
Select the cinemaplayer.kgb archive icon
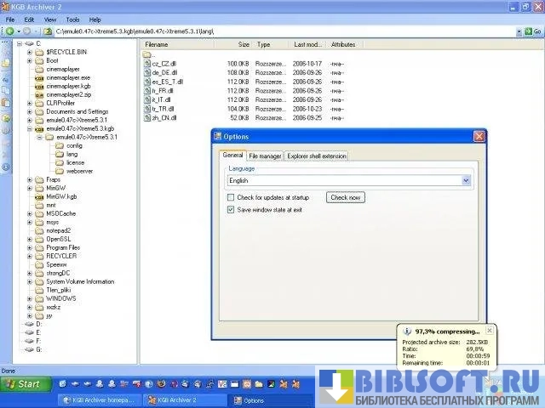pyautogui.click(x=39, y=86)
